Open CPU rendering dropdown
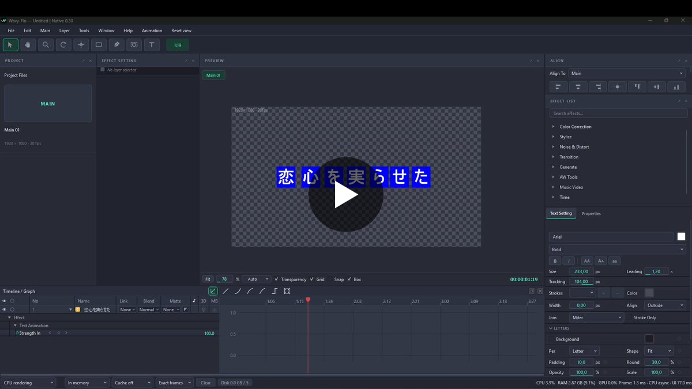The image size is (692, 389). pos(28,383)
